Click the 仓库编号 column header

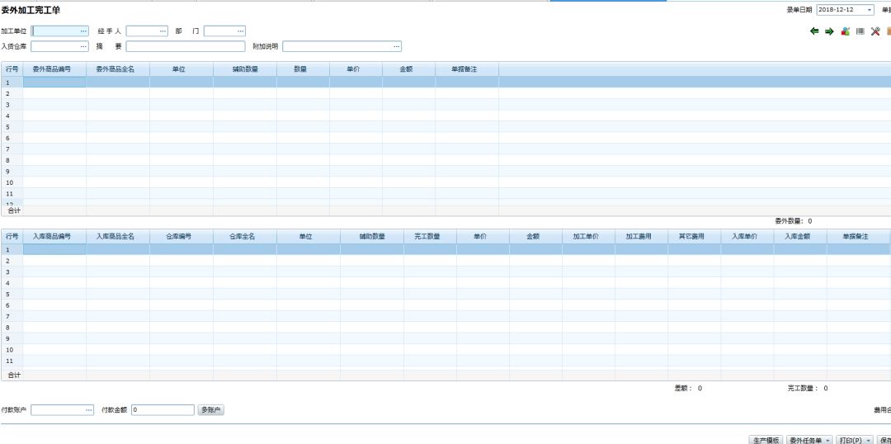(181, 237)
